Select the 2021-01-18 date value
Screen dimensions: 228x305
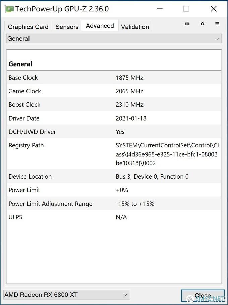[x=131, y=118]
